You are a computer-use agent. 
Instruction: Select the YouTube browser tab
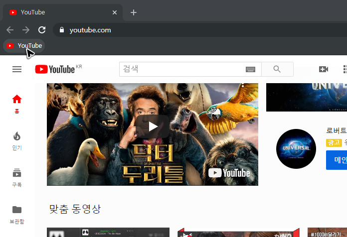(x=63, y=12)
